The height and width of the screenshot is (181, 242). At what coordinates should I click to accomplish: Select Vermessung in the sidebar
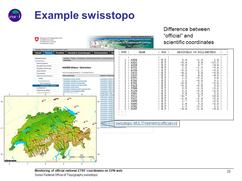coord(40,61)
